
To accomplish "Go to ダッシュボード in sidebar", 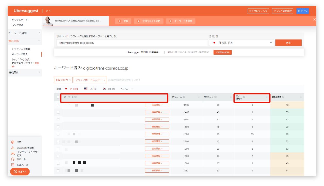I will click(20, 20).
